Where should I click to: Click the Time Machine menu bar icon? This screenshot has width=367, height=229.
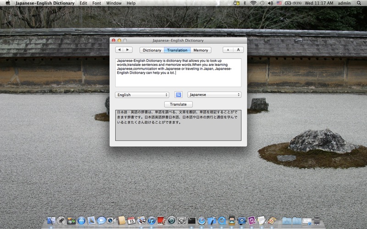tap(262, 3)
